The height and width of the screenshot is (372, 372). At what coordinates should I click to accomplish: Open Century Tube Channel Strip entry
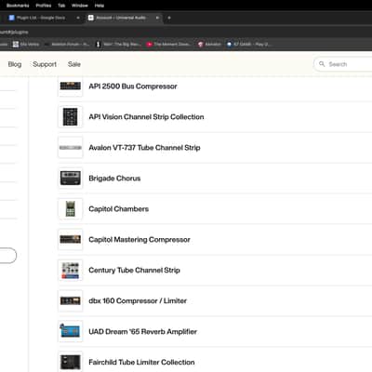(x=134, y=271)
